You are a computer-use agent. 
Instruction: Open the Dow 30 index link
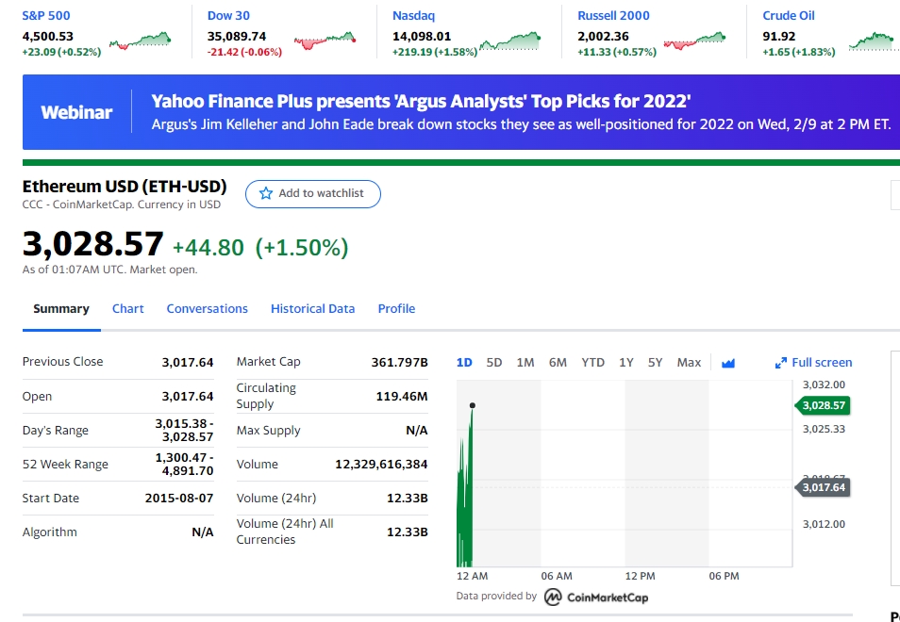click(228, 15)
